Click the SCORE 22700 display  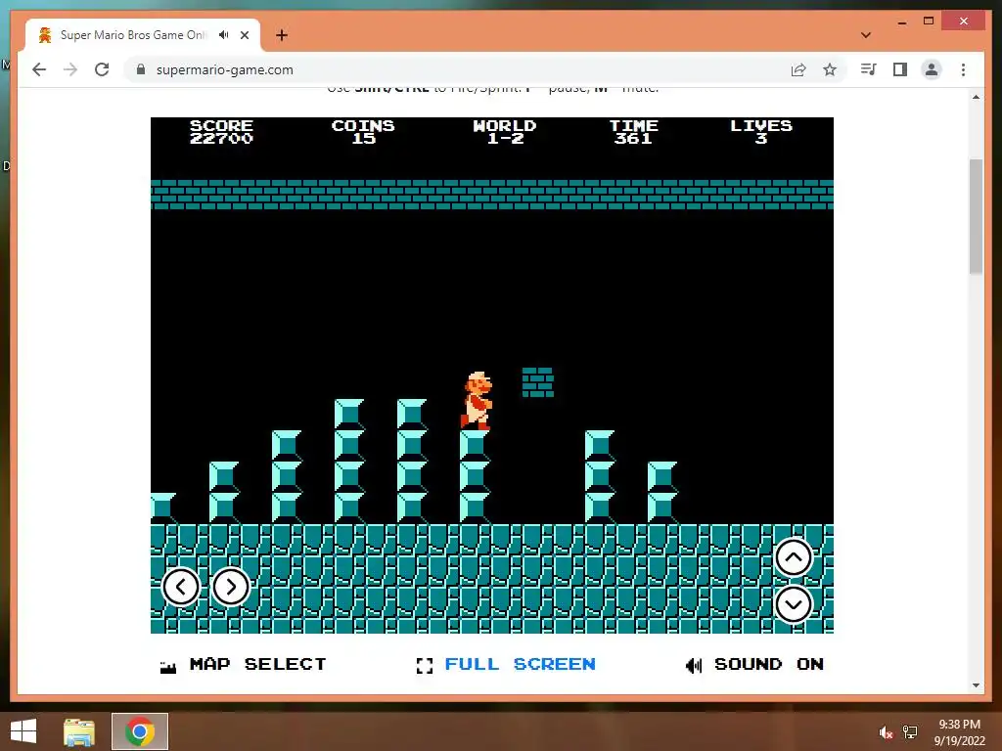click(221, 132)
